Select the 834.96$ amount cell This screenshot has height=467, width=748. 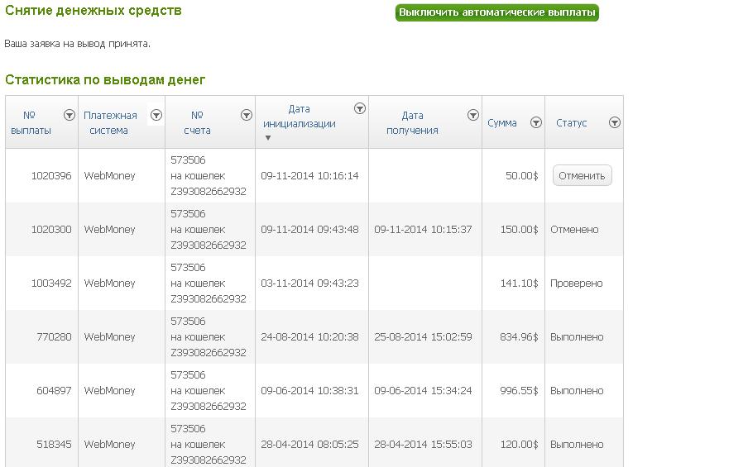[x=519, y=337]
